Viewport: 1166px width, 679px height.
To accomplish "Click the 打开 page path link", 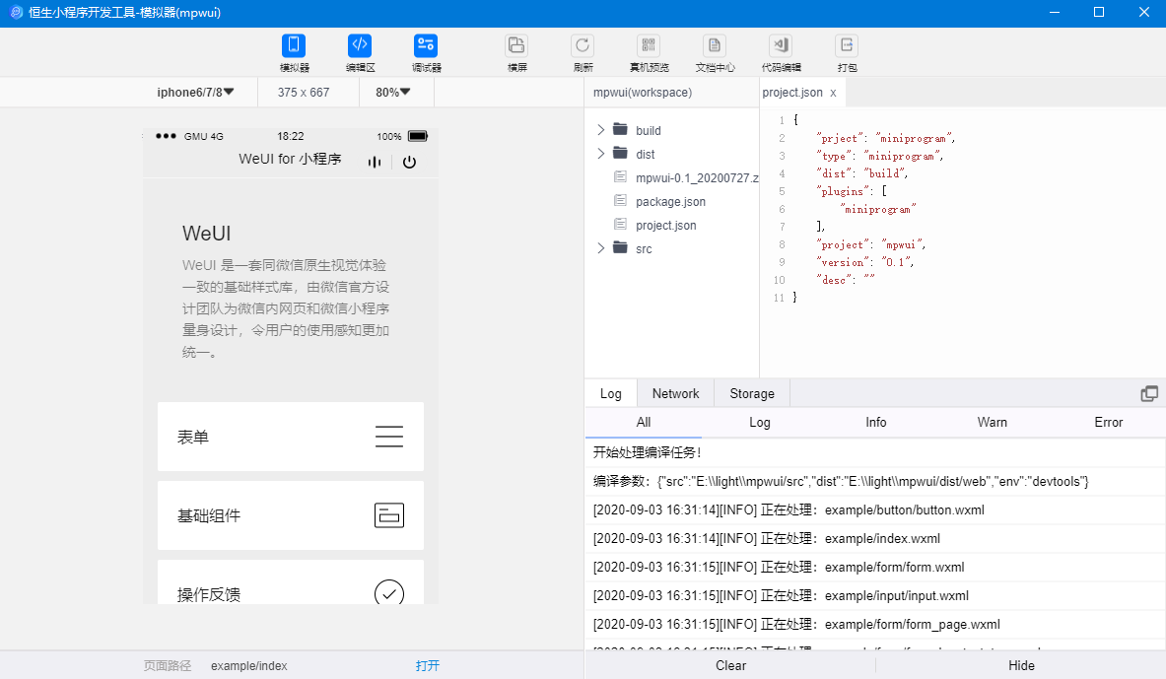I will click(428, 665).
